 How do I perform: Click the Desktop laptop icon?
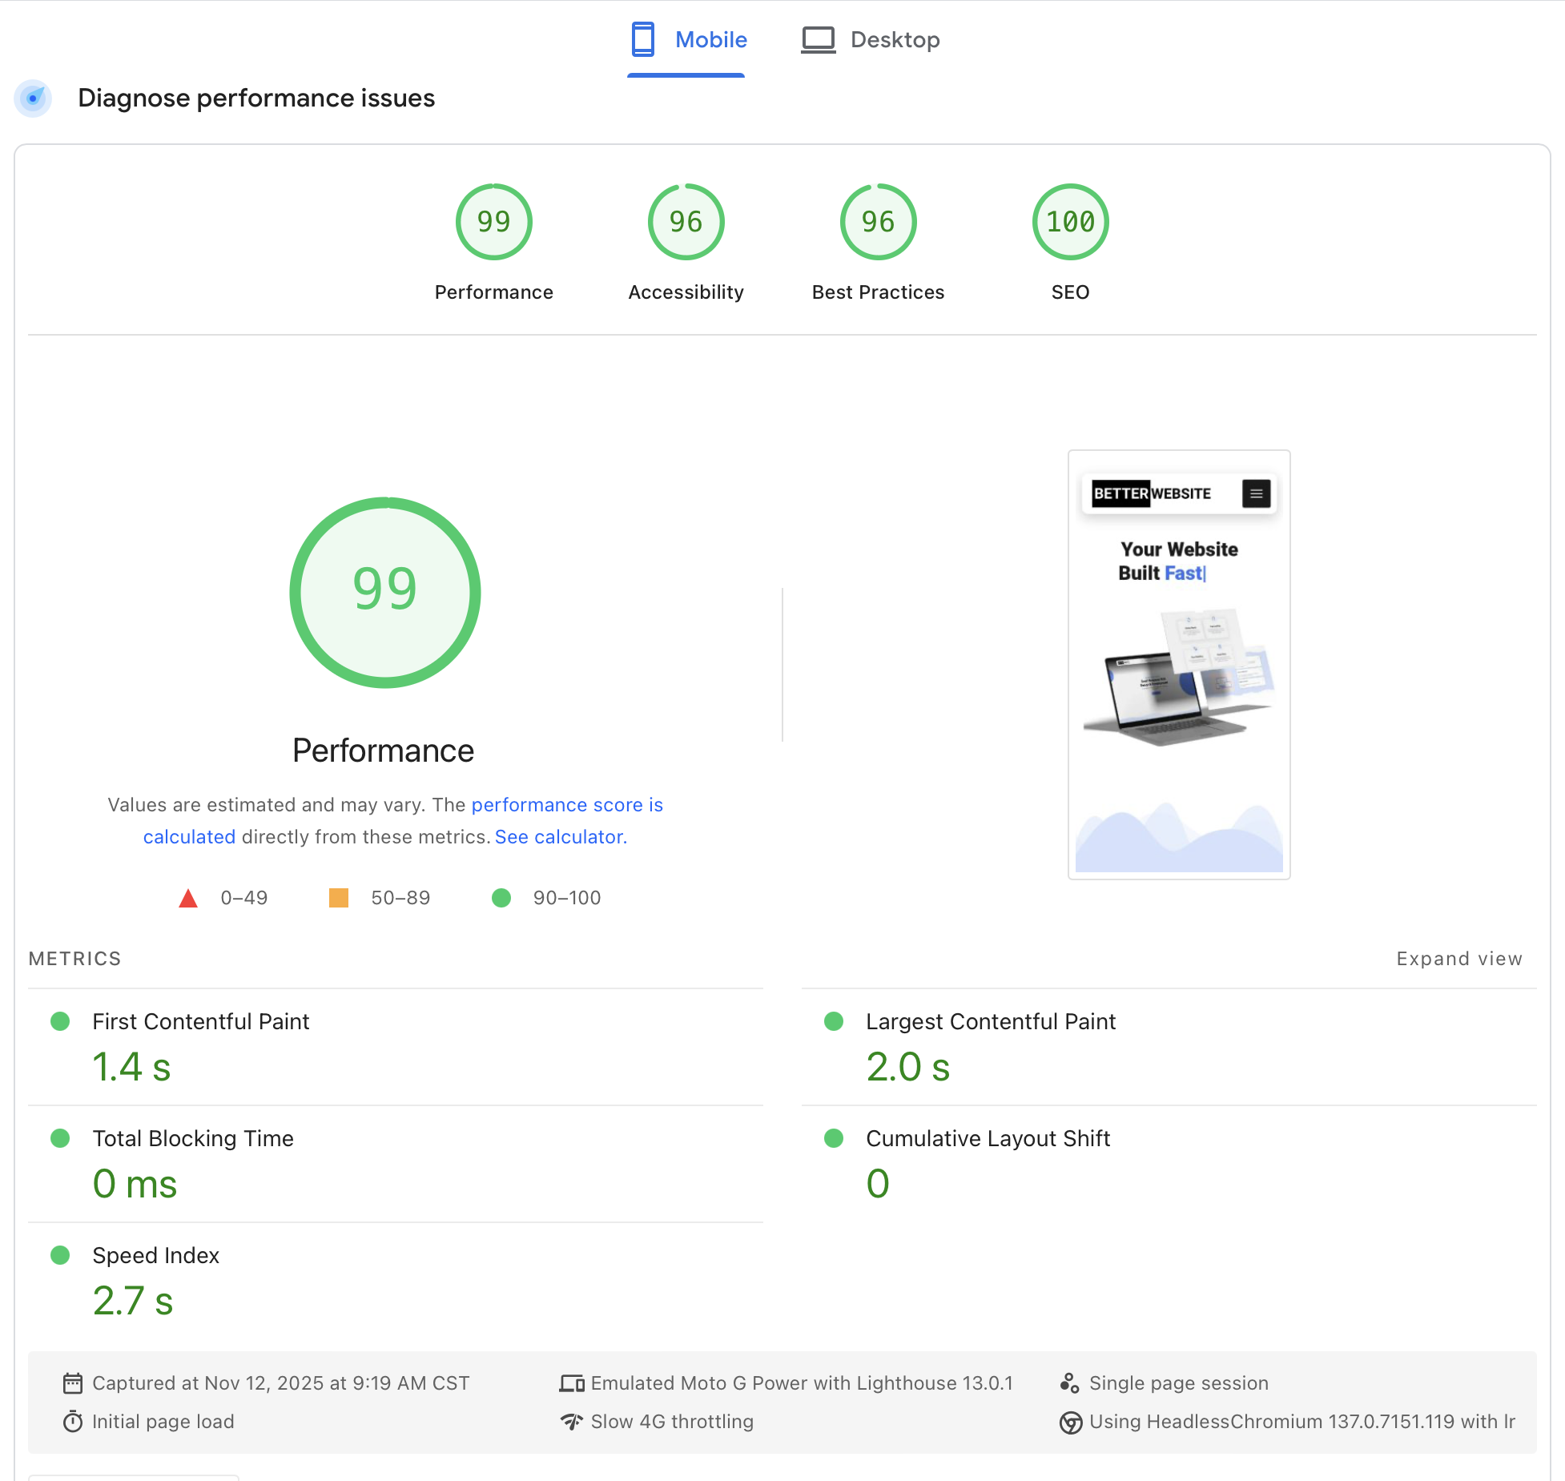(818, 39)
